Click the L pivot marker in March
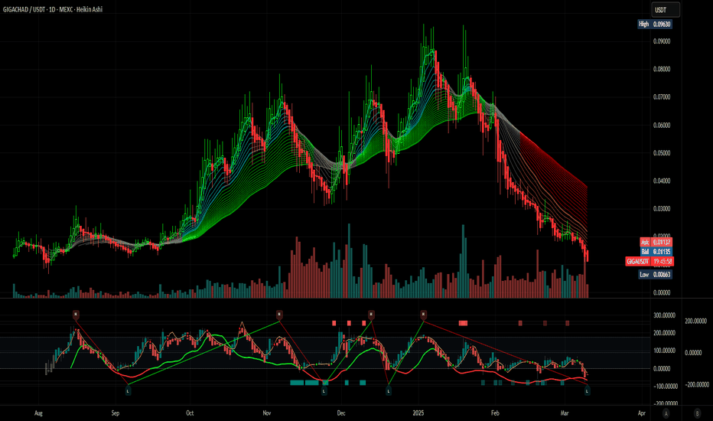 pos(587,390)
